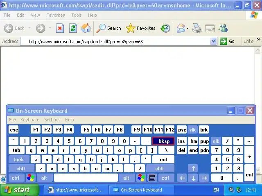Image resolution: width=262 pixels, height=196 pixels.
Task: Click the spacebar key
Action: click(86, 178)
